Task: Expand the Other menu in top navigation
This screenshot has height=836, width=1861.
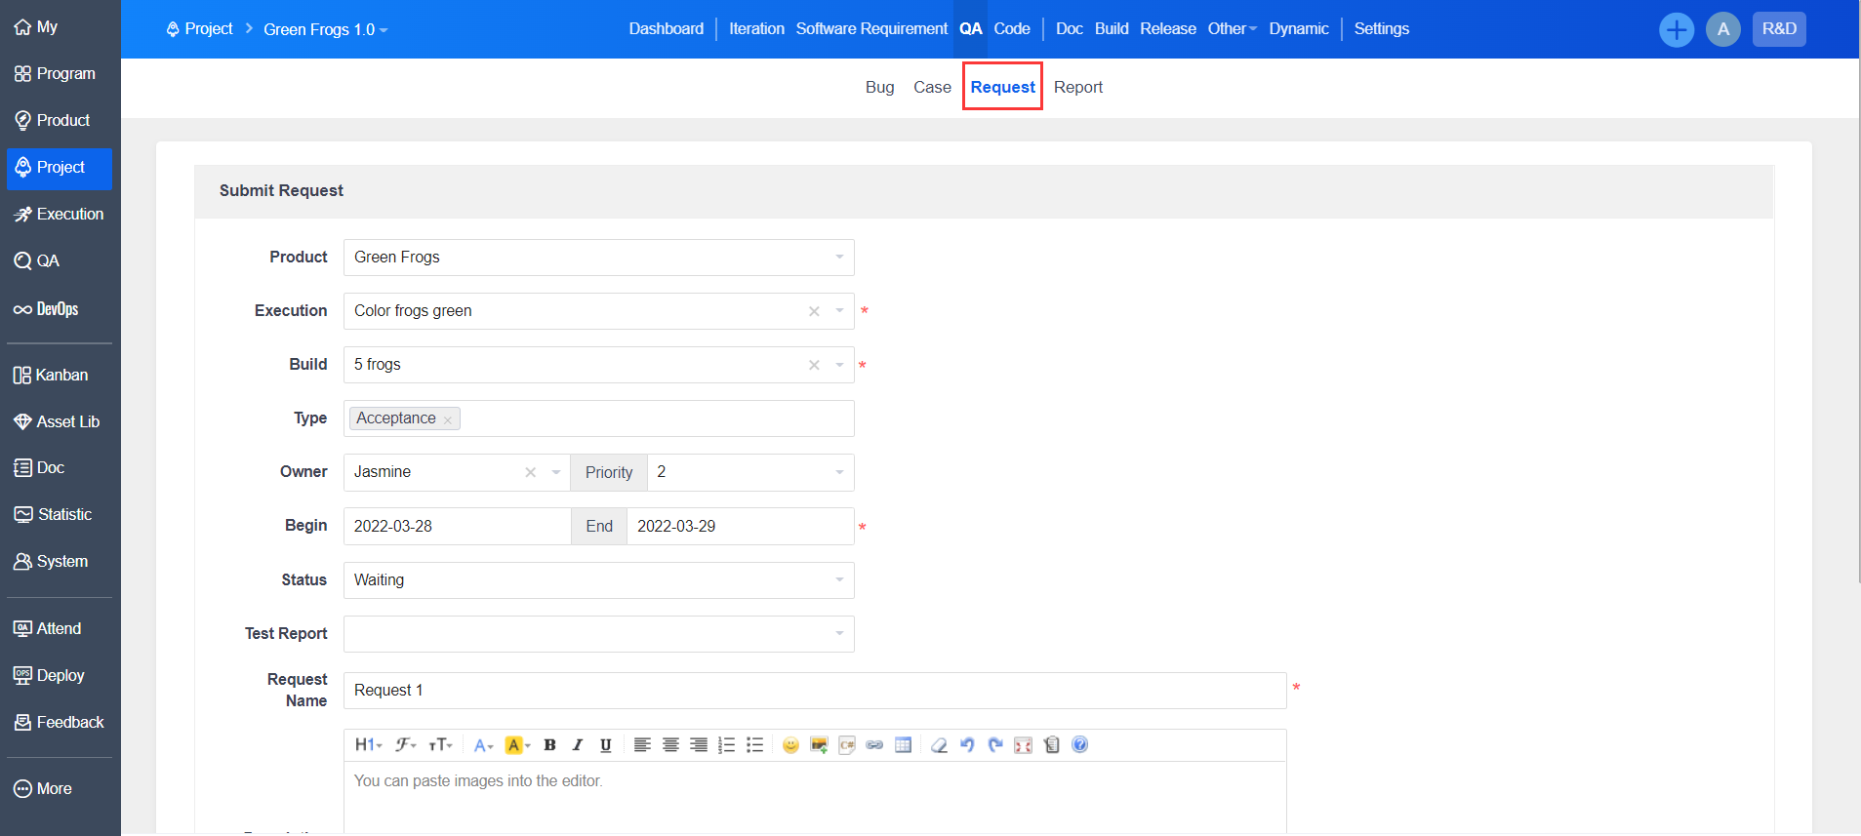Action: (x=1232, y=29)
